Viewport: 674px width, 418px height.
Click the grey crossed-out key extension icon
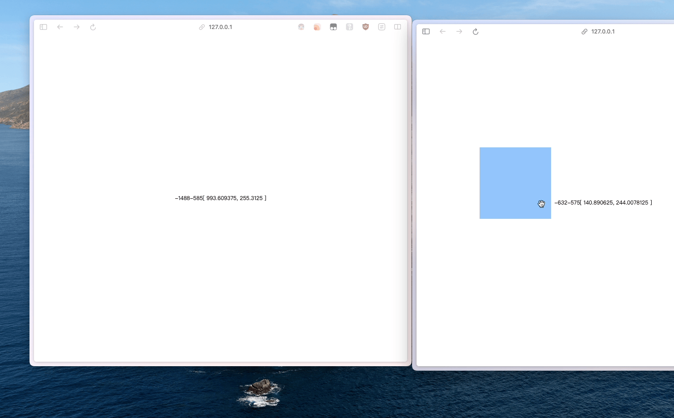pyautogui.click(x=350, y=27)
